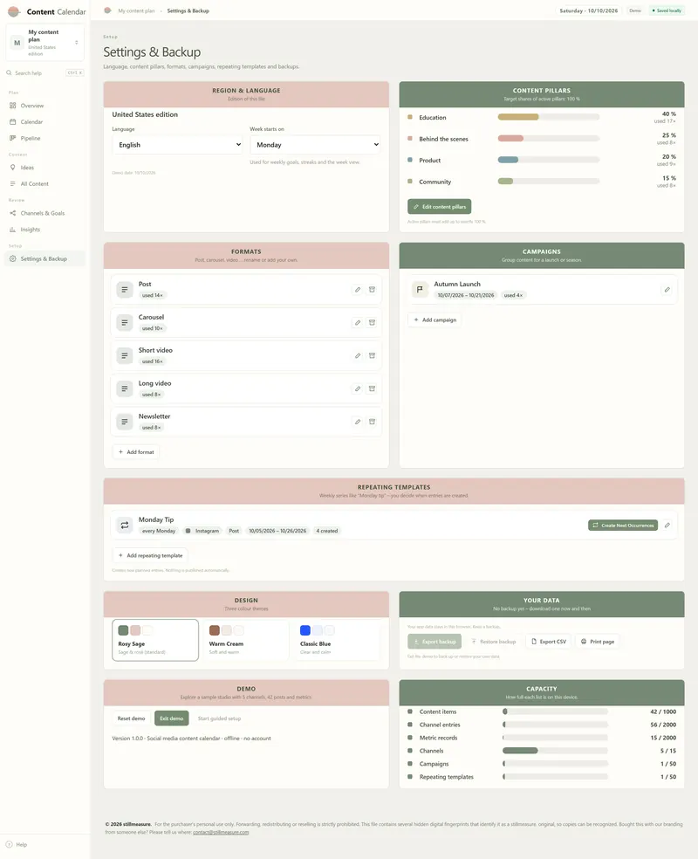Click Exit demo button
Image resolution: width=698 pixels, height=859 pixels.
[171, 718]
